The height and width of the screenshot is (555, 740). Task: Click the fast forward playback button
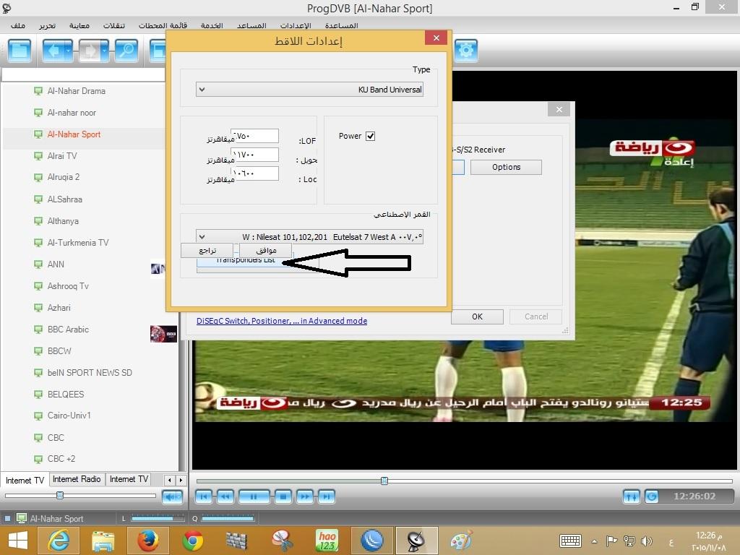pyautogui.click(x=306, y=496)
